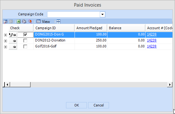The height and width of the screenshot is (114, 175).
Task: Uncheck the DONG2015-Don G checkbox
Action: 25,35
